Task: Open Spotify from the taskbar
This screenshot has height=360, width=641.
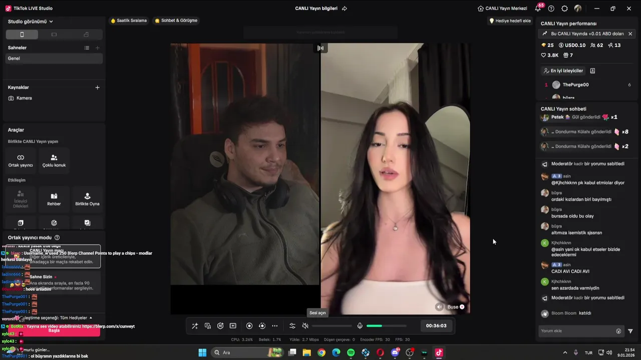Action: point(351,352)
